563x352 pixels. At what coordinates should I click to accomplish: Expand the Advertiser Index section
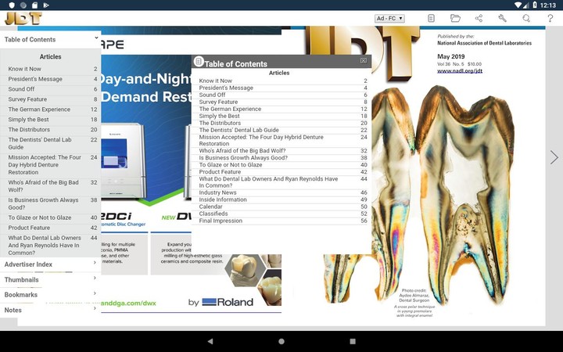click(50, 264)
